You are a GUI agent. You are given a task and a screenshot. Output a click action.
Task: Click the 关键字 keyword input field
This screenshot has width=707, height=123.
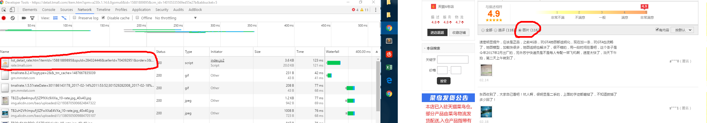click(x=453, y=60)
